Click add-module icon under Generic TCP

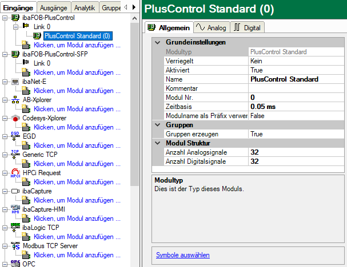pos(26,163)
